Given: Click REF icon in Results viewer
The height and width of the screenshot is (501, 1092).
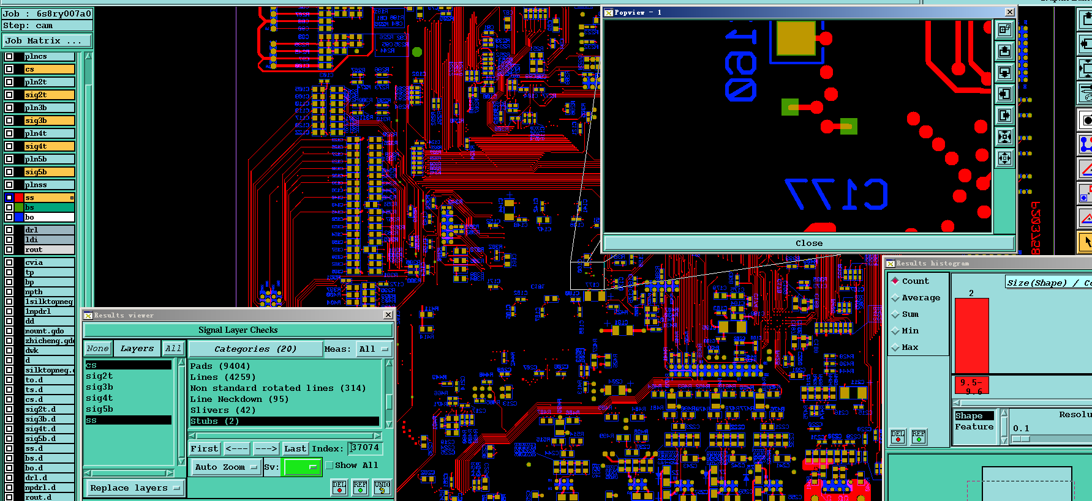Looking at the screenshot, I should pos(360,488).
